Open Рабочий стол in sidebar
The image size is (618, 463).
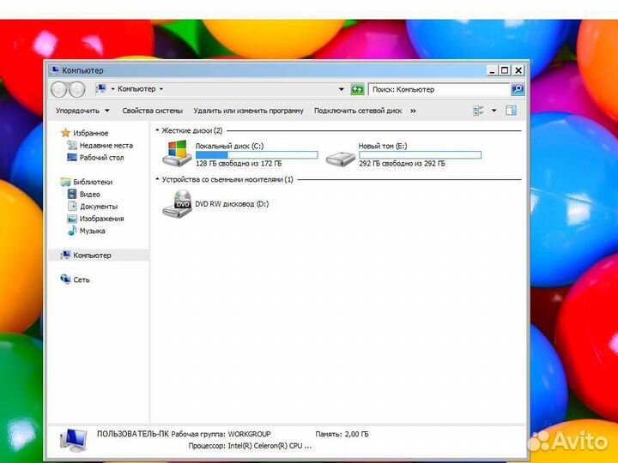(101, 158)
